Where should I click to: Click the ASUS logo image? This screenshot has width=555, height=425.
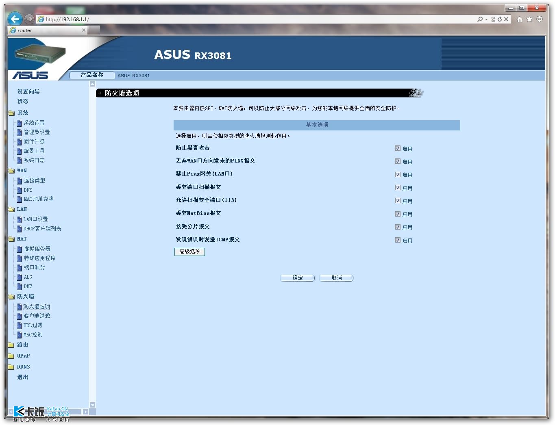click(30, 75)
